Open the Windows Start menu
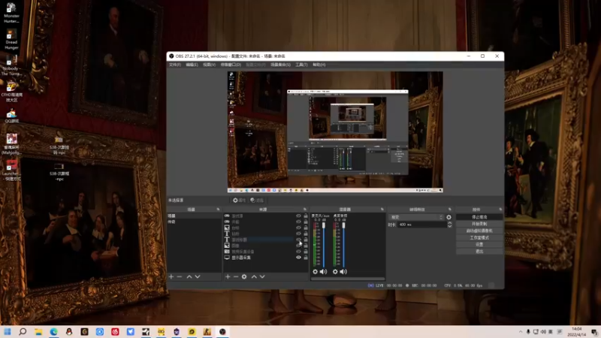 point(8,331)
